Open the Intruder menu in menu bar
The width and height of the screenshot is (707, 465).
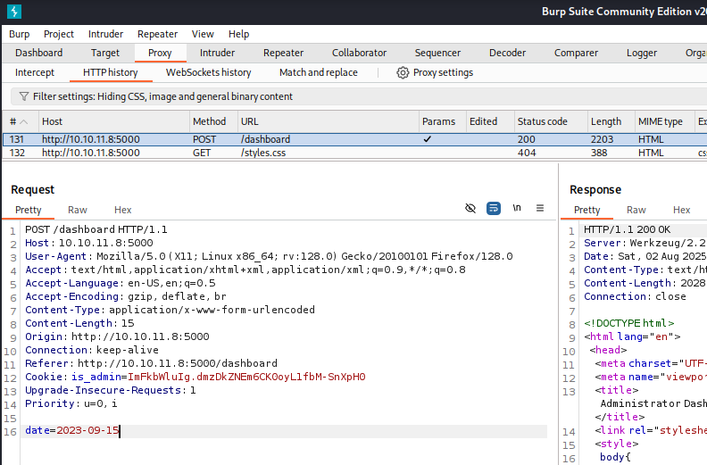point(105,34)
